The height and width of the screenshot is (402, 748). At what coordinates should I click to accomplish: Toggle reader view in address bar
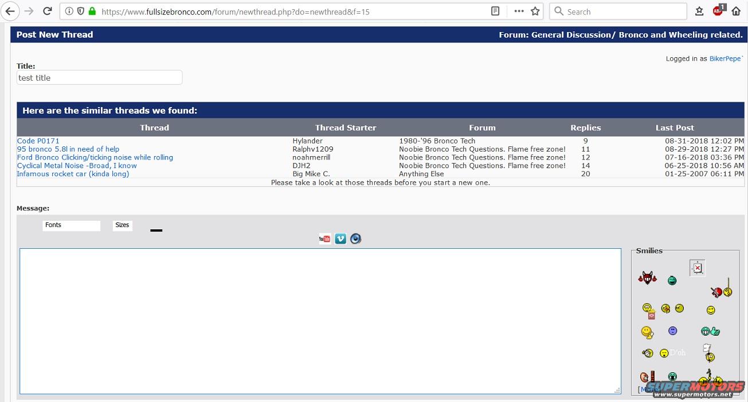pyautogui.click(x=495, y=11)
